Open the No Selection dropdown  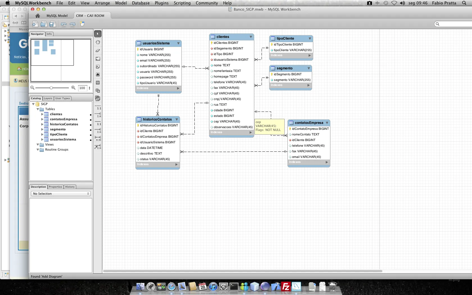[x=61, y=194]
